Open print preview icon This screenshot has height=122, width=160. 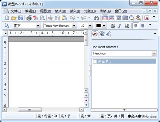[43, 18]
